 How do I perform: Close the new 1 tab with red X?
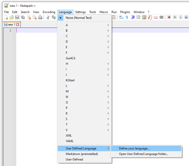pyautogui.click(x=18, y=25)
